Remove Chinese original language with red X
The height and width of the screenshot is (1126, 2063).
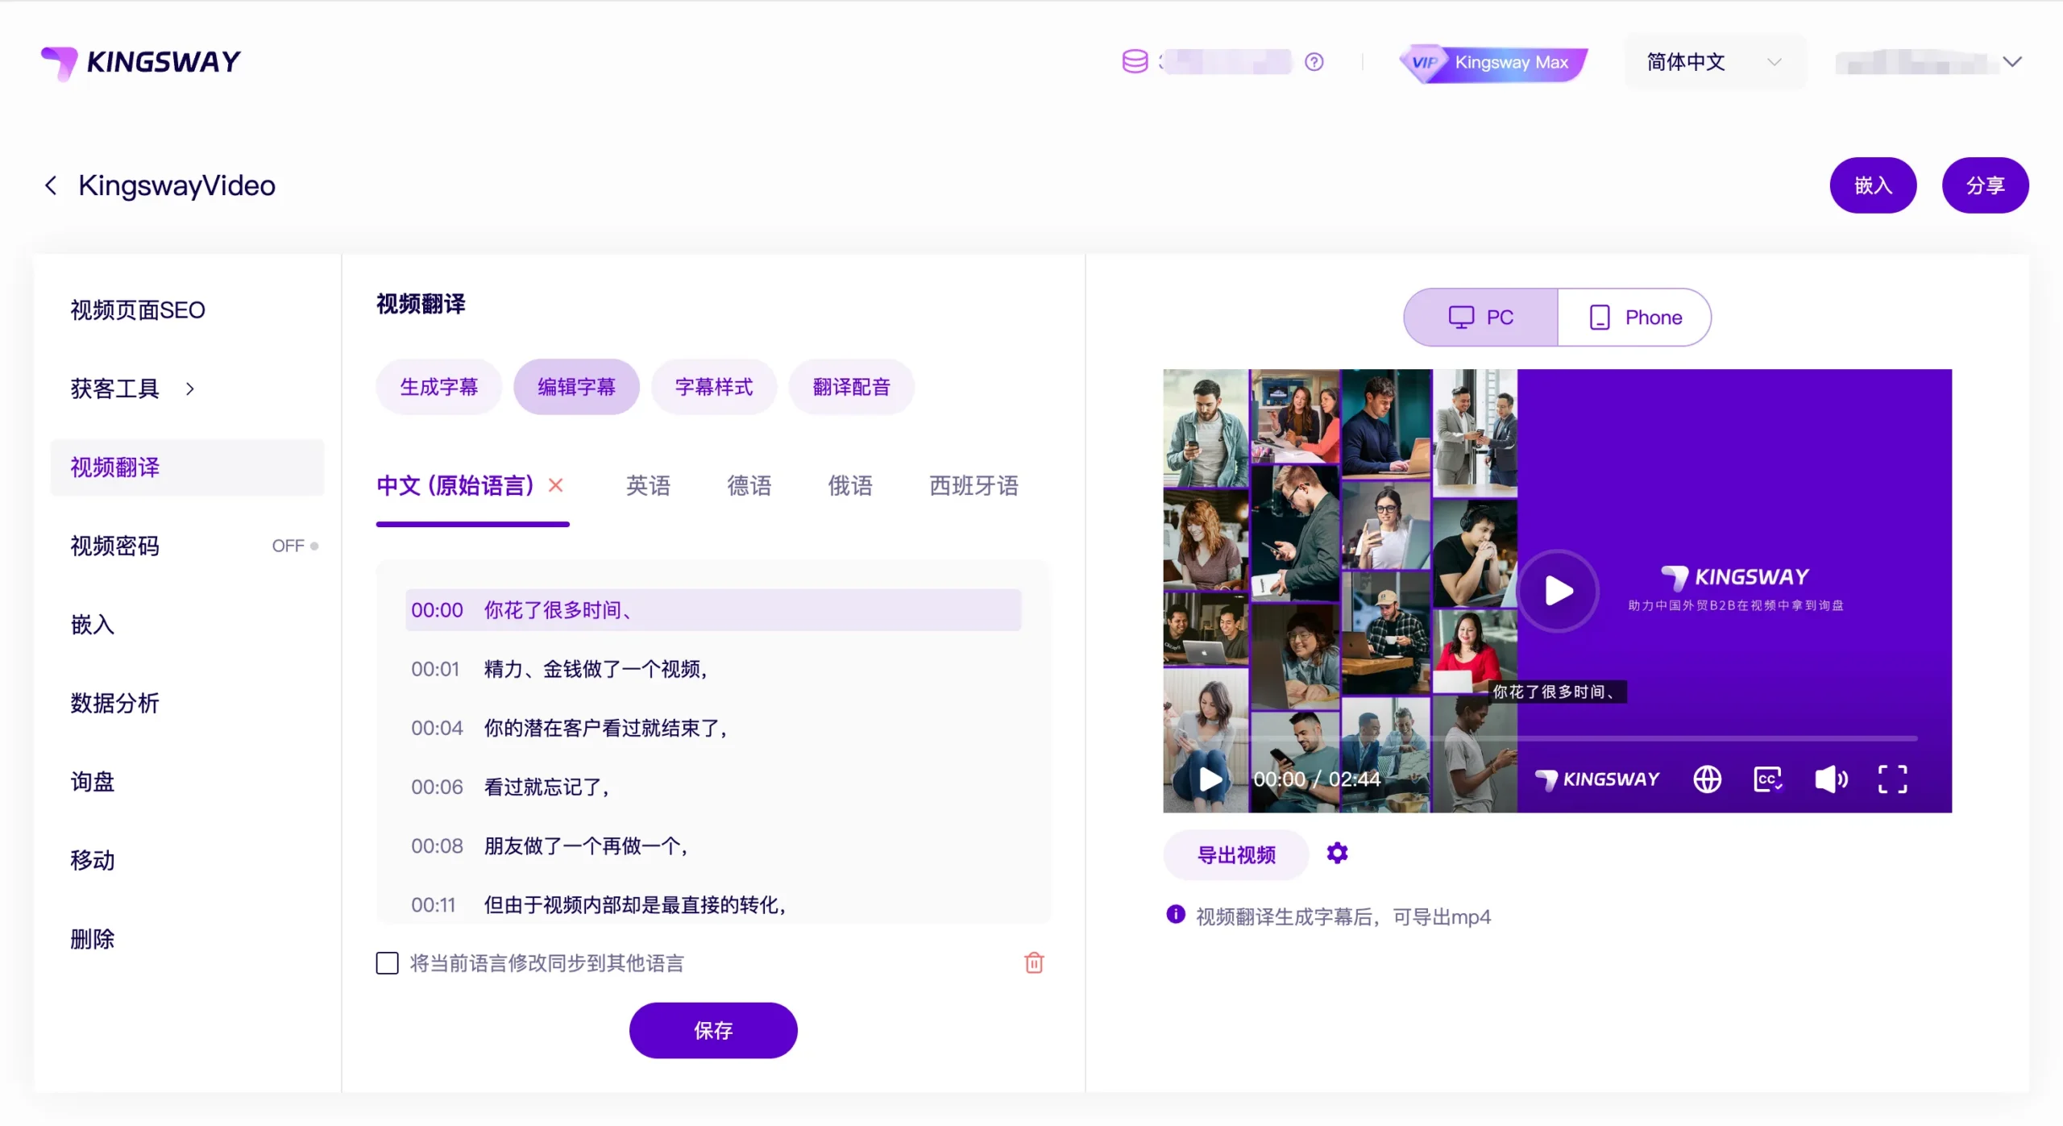tap(555, 485)
